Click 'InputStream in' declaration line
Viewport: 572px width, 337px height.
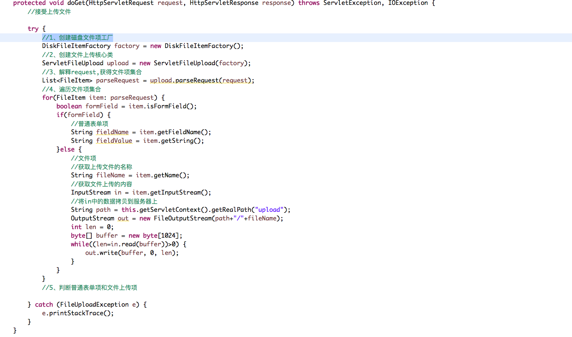[141, 192]
